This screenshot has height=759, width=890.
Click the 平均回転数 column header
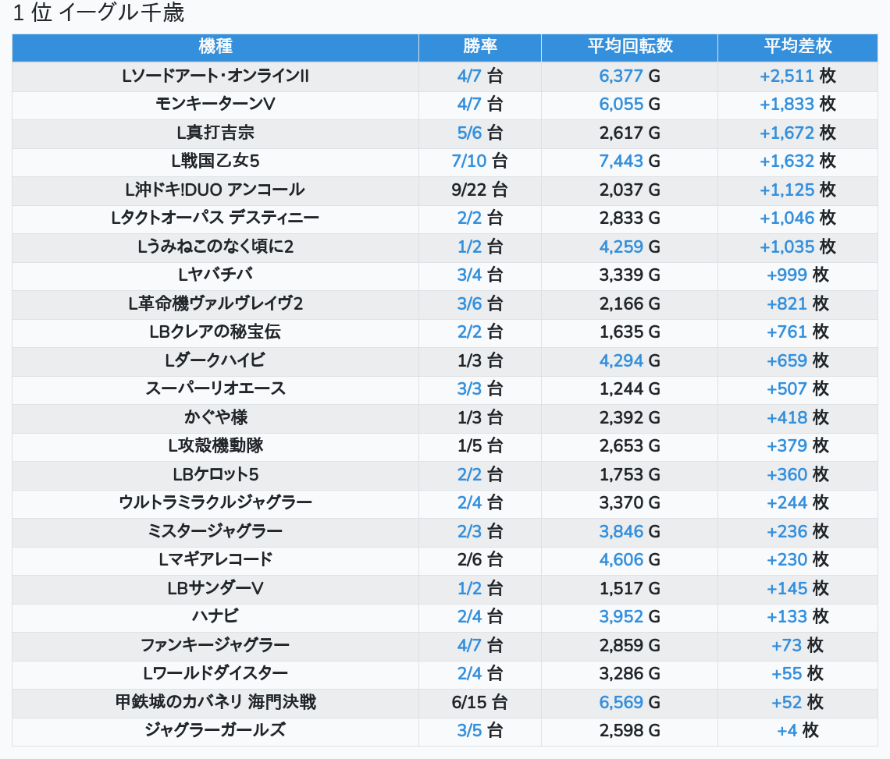click(629, 47)
